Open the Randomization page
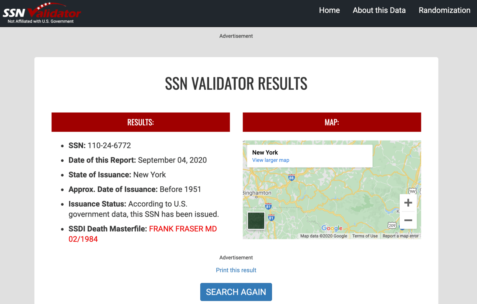Image resolution: width=477 pixels, height=304 pixels. (444, 10)
